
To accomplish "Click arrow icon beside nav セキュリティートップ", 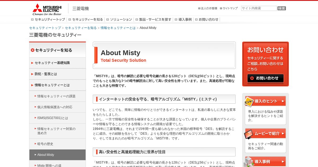I will pyautogui.click(x=32, y=20).
